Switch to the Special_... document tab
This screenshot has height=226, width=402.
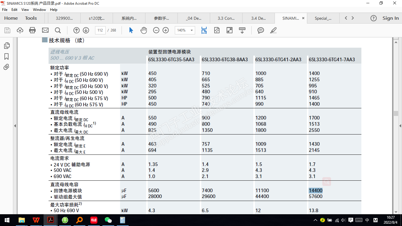click(x=323, y=18)
